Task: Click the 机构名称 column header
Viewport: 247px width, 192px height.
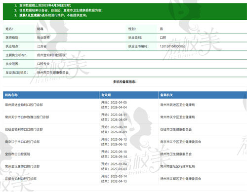Action: [x=11, y=95]
